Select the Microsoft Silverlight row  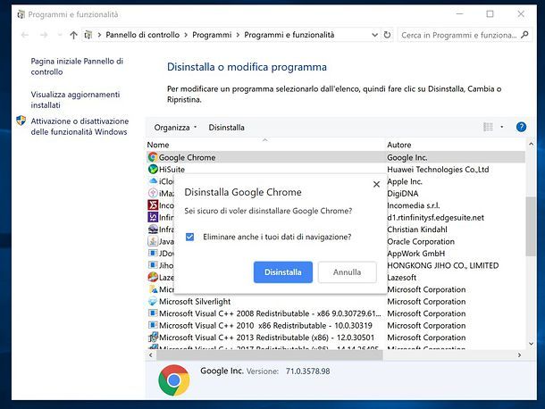point(336,301)
